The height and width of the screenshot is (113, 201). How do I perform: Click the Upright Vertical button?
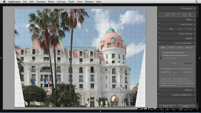[177, 72]
